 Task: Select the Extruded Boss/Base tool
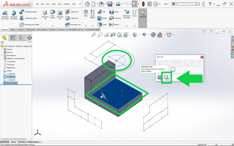coord(5,15)
